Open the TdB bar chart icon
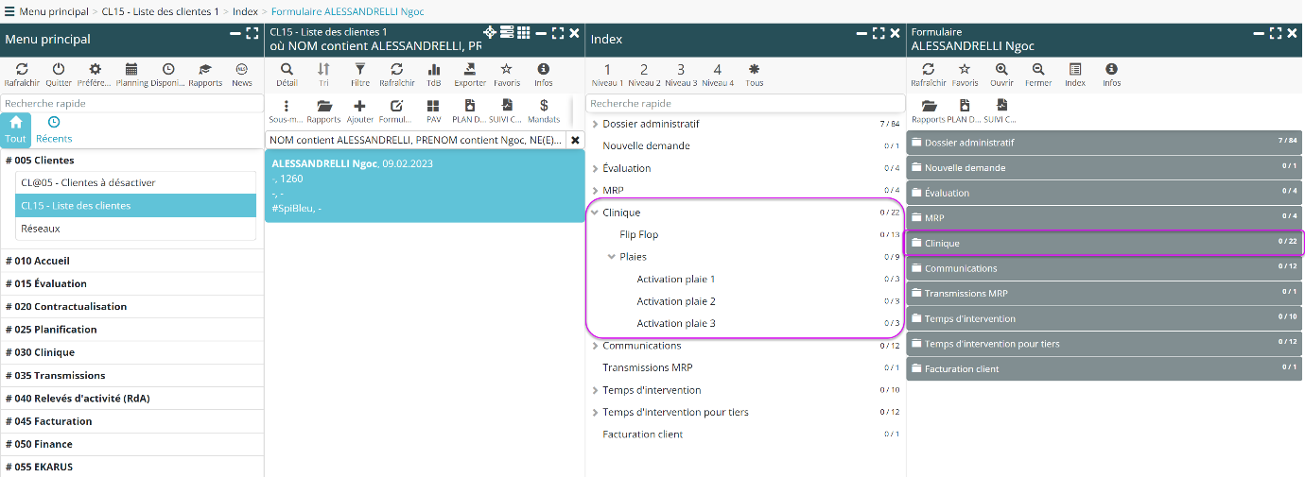This screenshot has width=1305, height=477. coord(434,70)
